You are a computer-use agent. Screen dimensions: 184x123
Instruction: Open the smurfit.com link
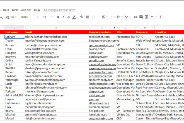coord(96,61)
